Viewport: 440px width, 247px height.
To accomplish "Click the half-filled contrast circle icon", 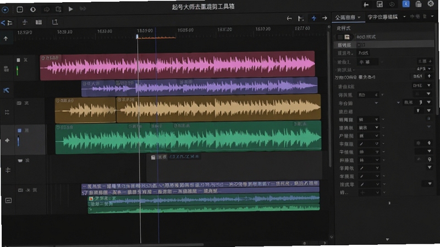I will 33,9.
